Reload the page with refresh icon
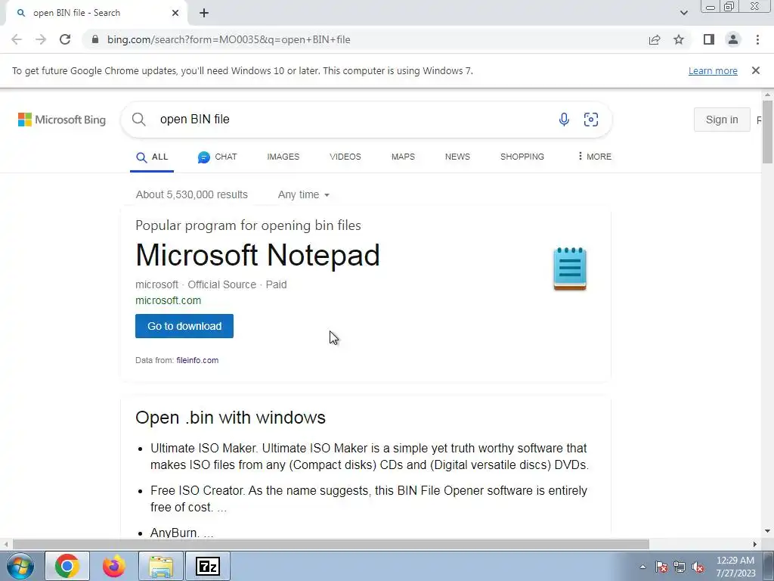The width and height of the screenshot is (774, 581). click(65, 39)
